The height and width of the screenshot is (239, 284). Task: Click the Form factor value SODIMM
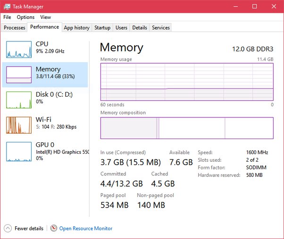pyautogui.click(x=256, y=167)
